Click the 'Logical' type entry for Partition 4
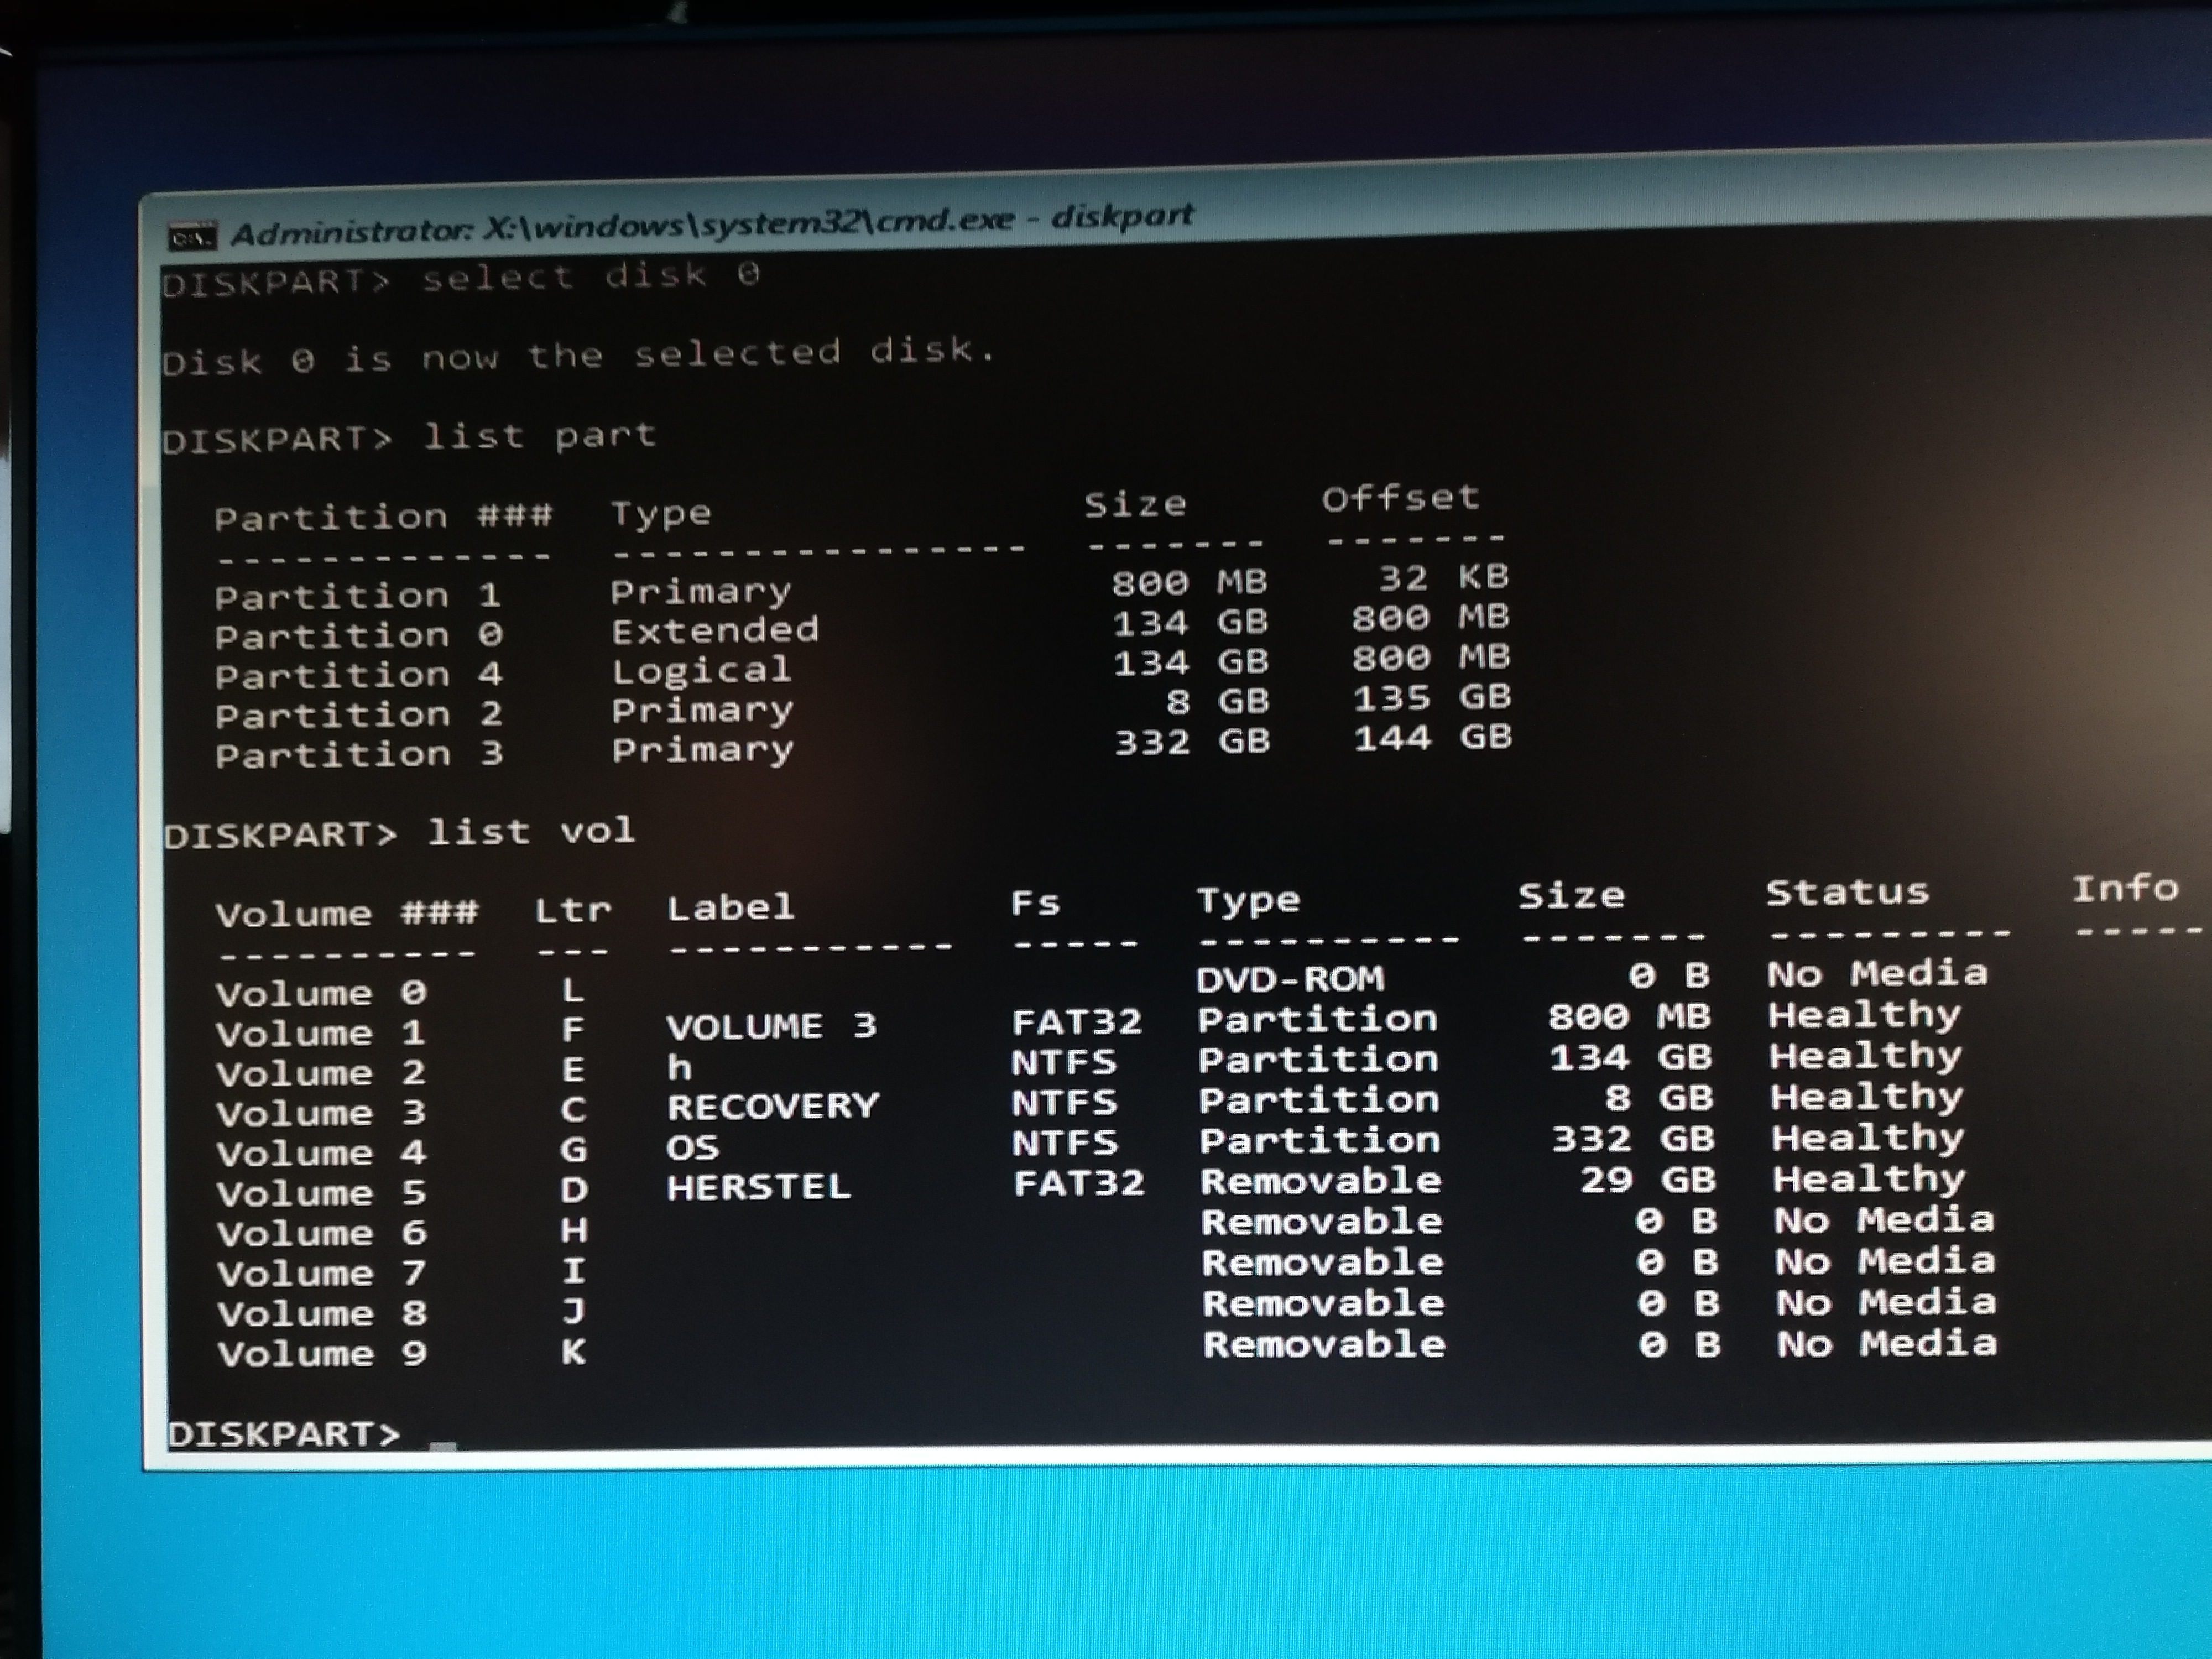The image size is (2212, 1659). (701, 670)
